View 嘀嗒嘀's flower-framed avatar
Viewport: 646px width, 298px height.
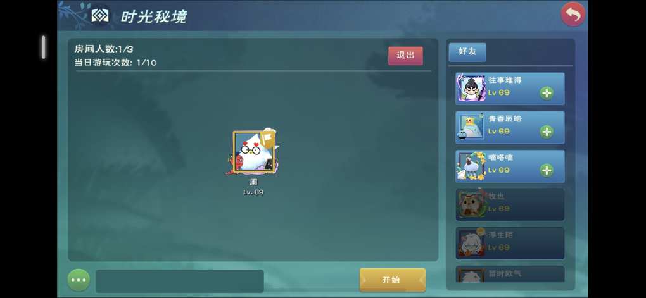471,166
